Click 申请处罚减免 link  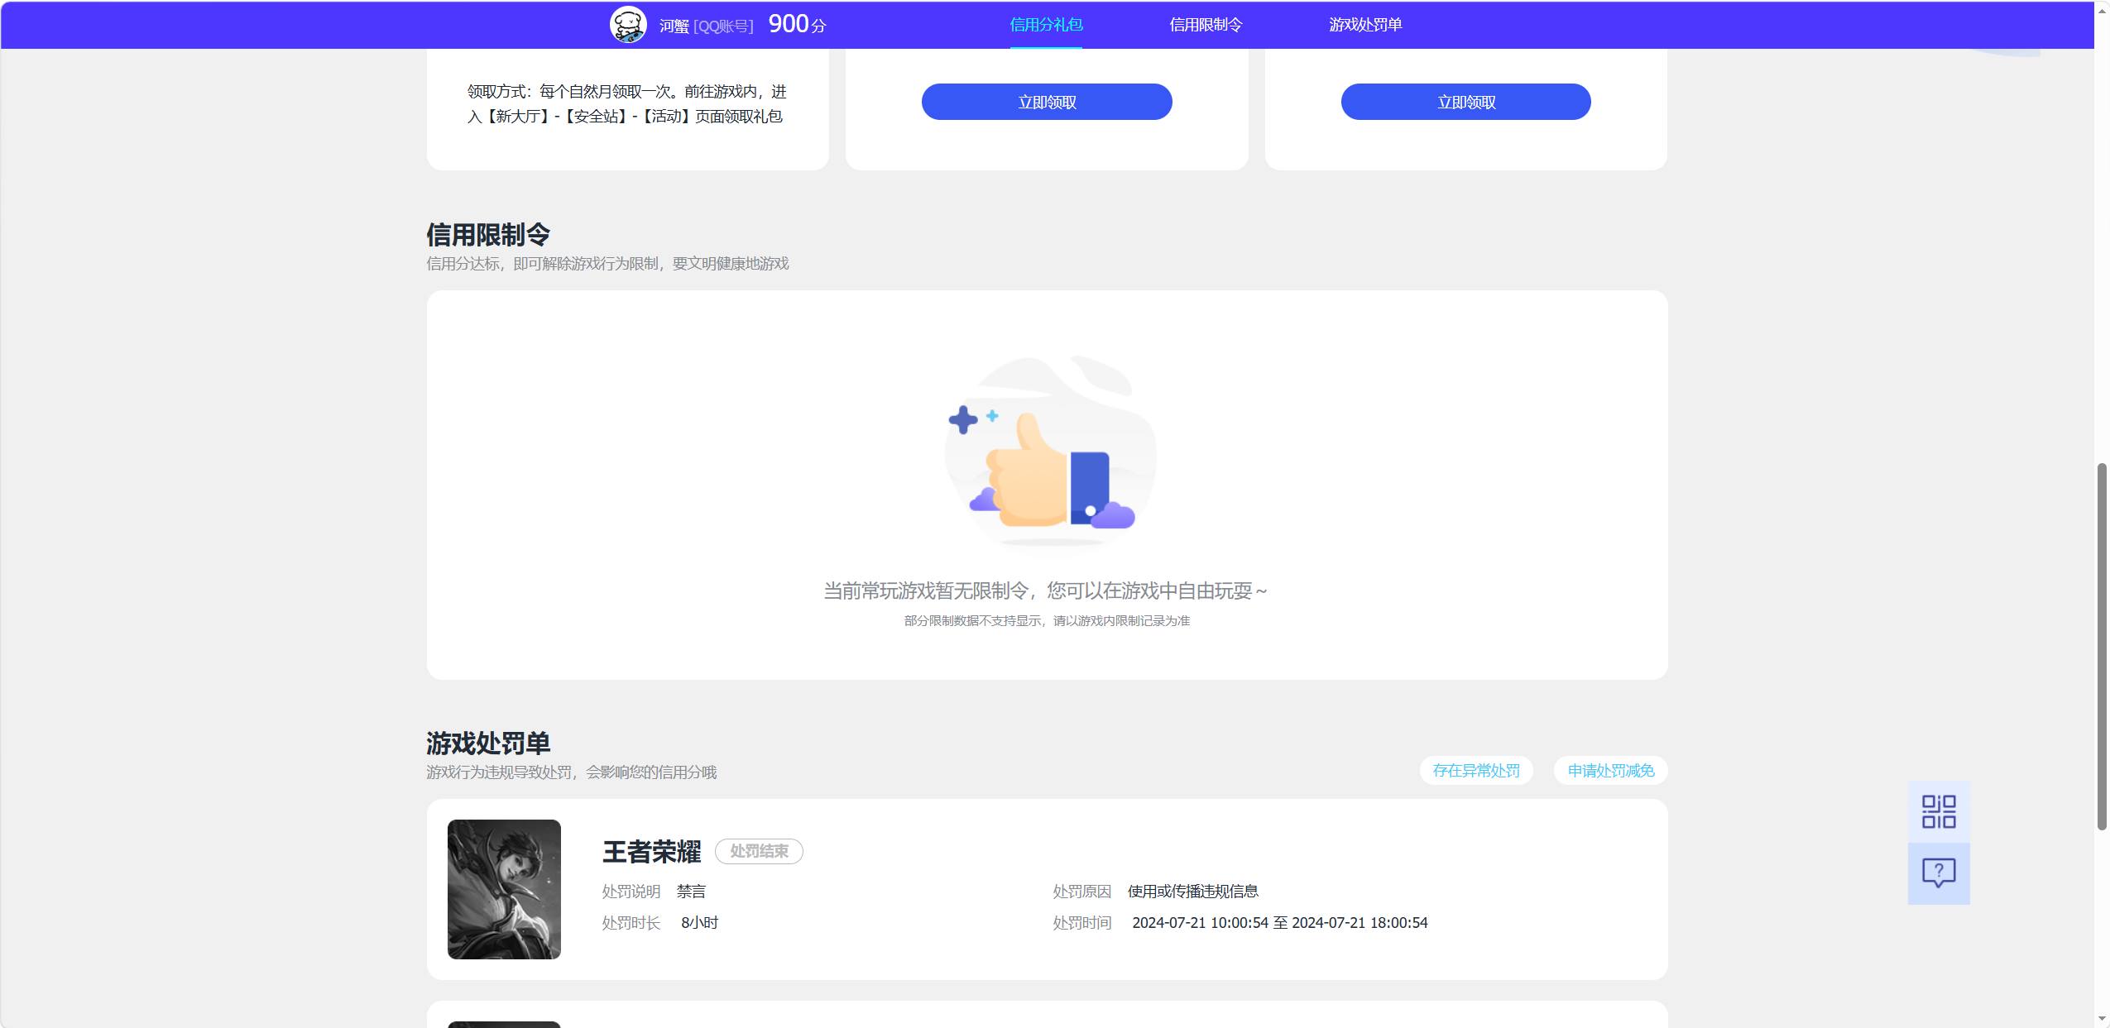click(x=1610, y=771)
